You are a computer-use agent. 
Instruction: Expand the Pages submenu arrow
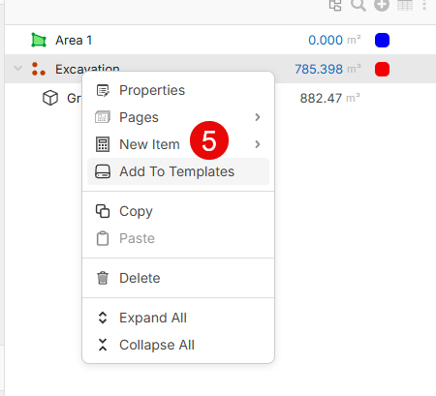(258, 117)
